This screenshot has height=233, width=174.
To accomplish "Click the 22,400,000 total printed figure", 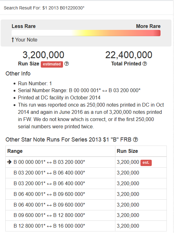I will [129, 55].
